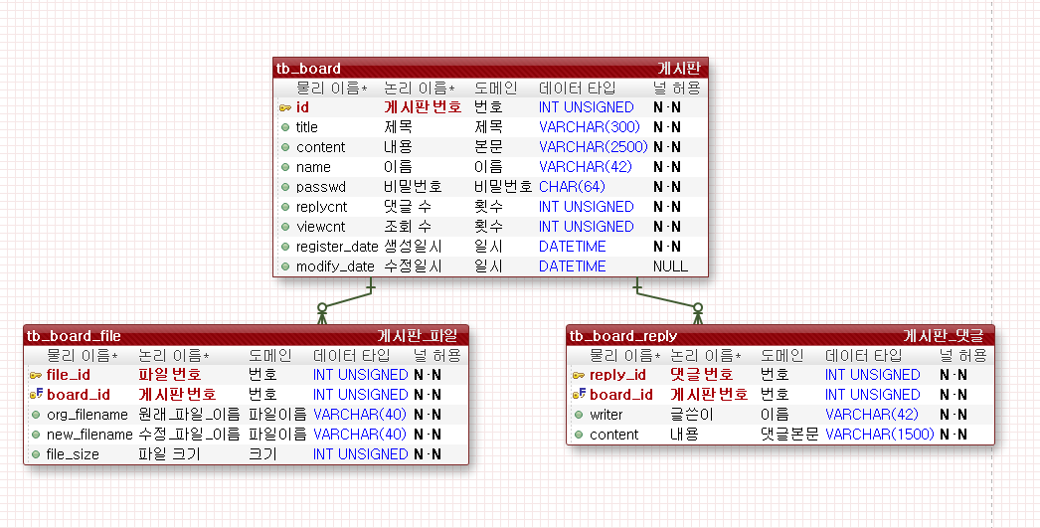
Task: Click the '도메인' header in tb_board_reply
Action: 781,356
